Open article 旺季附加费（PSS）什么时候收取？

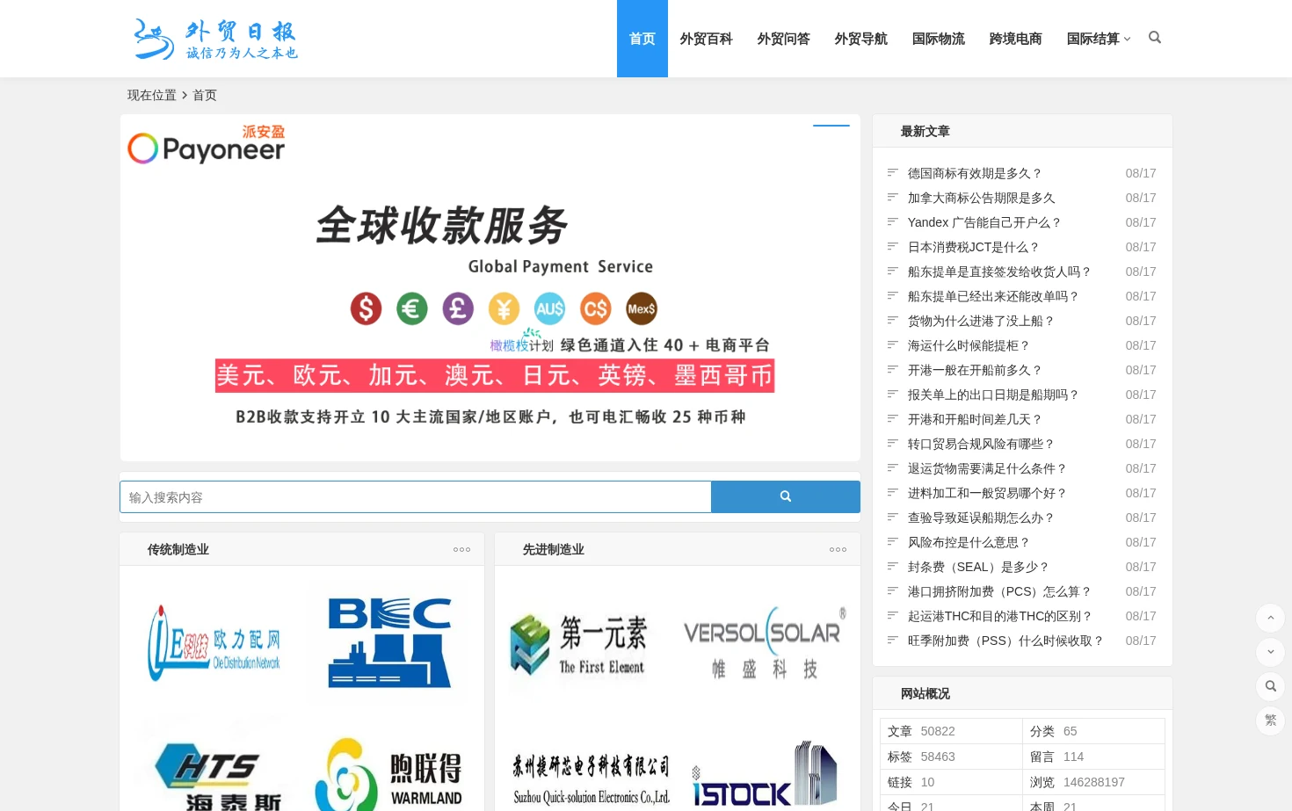pos(1005,641)
